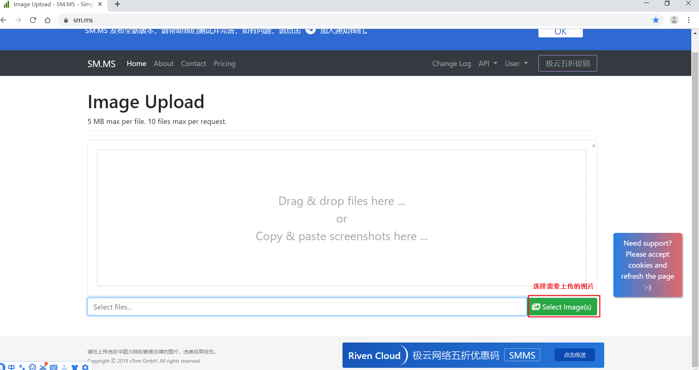Open the IME emoji smiley panel
The width and height of the screenshot is (699, 370).
(x=32, y=367)
